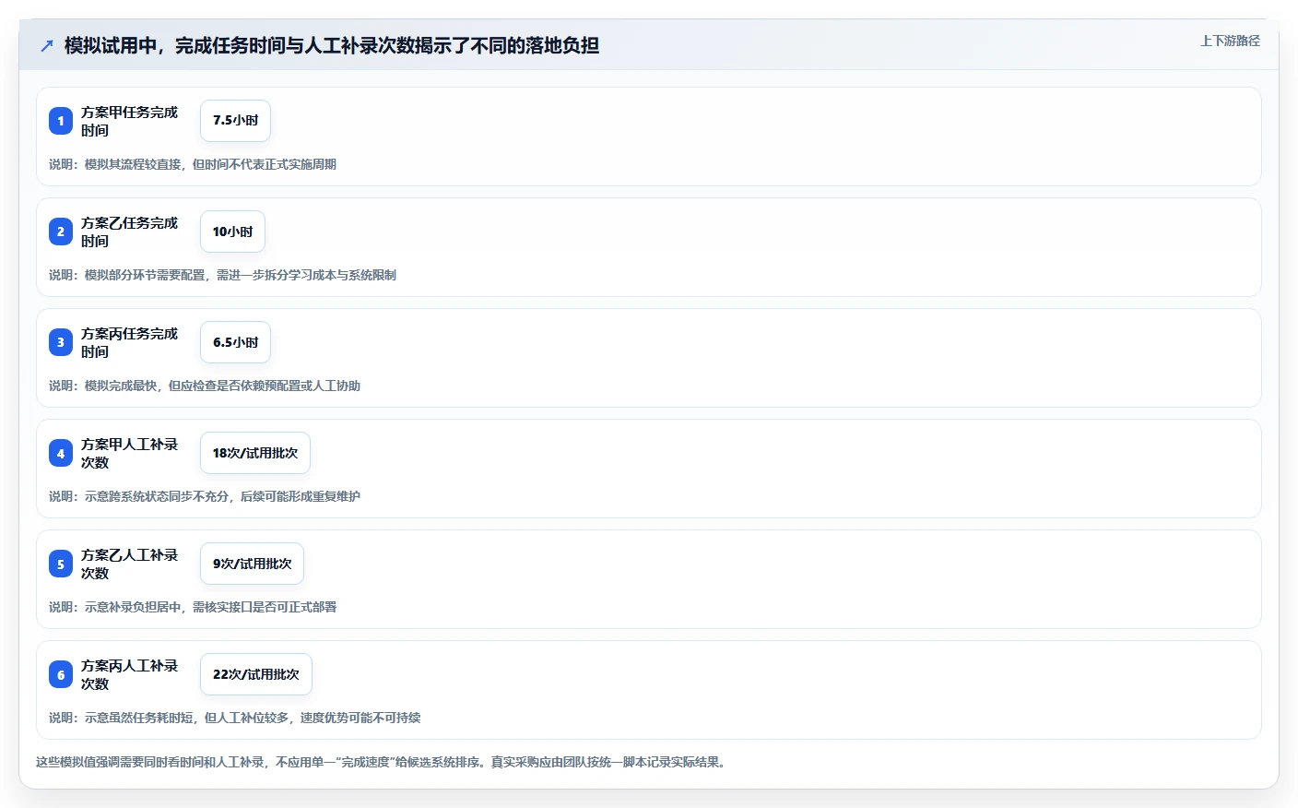Select the 方案甲人工补录次数 label
Screen dimensions: 1298x808
tap(129, 453)
